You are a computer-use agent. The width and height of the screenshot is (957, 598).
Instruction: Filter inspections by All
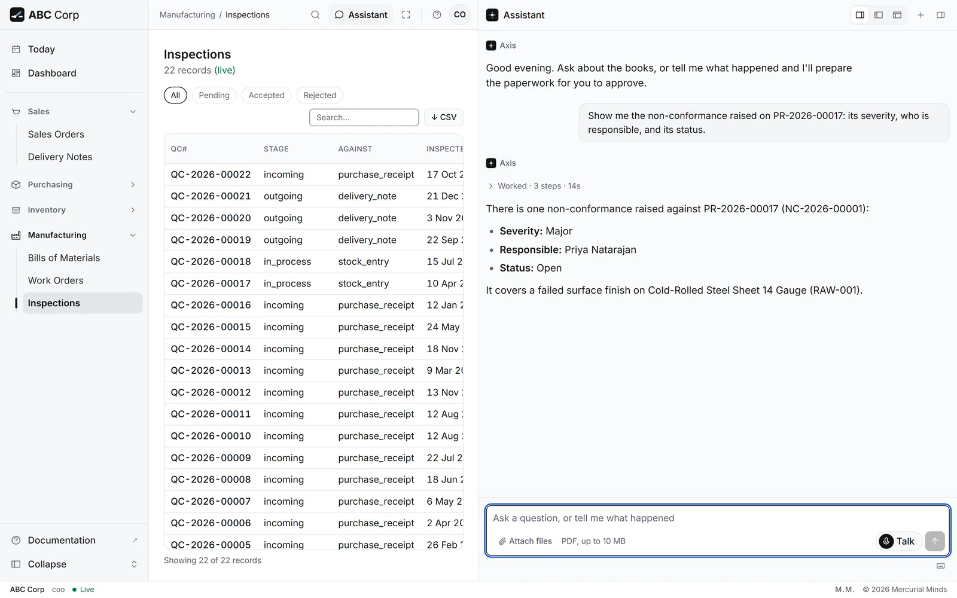pyautogui.click(x=175, y=95)
